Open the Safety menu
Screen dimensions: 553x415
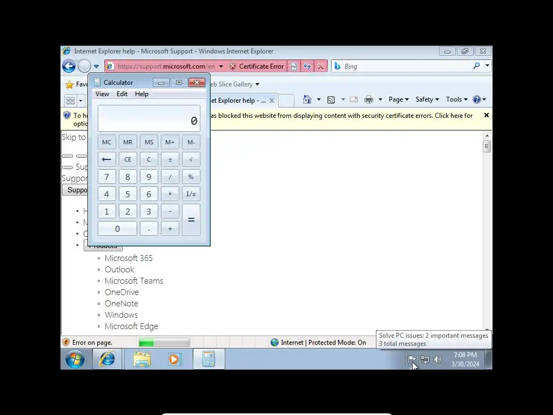tap(427, 99)
